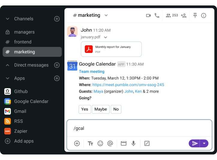This screenshot has height=160, width=217.
Task: Open pinned messages with pin icon
Action: [x=195, y=15]
